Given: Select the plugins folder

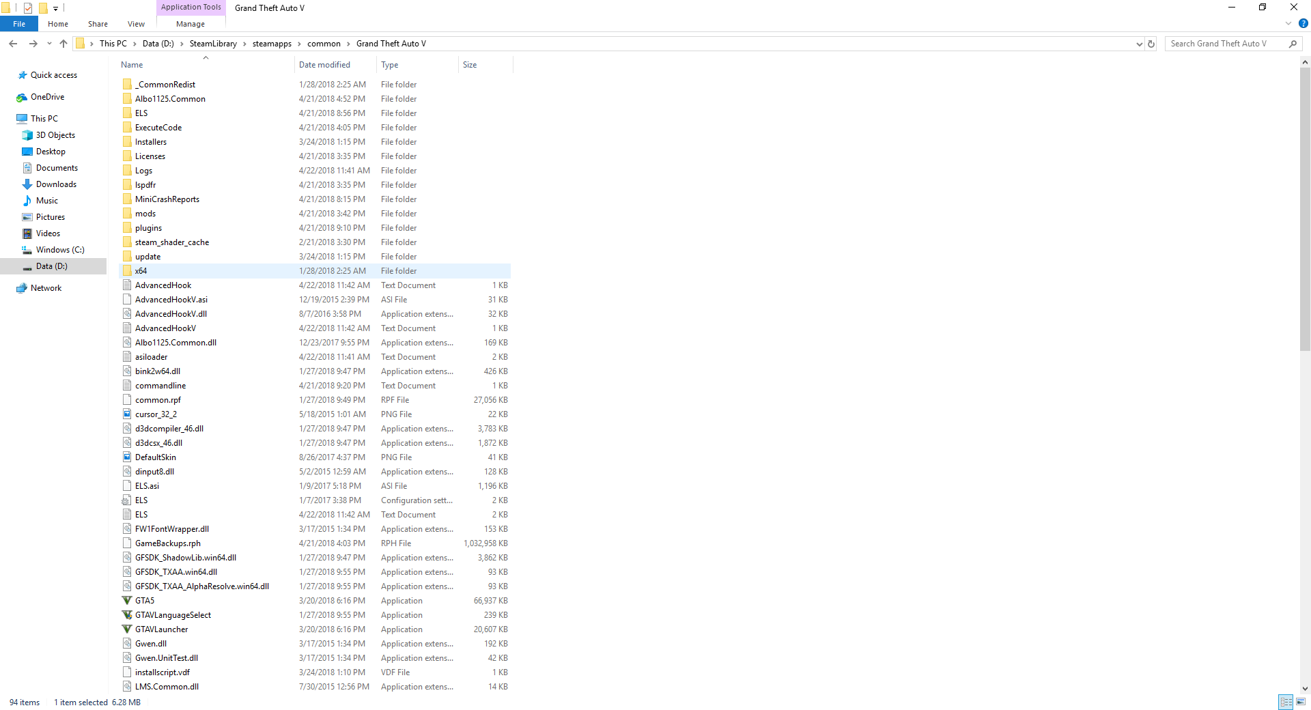Looking at the screenshot, I should pyautogui.click(x=314, y=228).
